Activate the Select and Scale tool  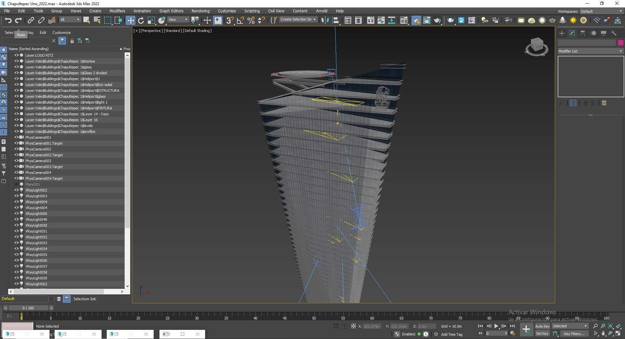pos(151,20)
